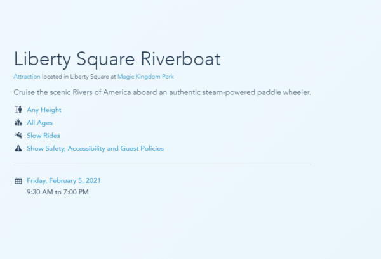Screen dimensions: 381x259
Task: Click the 9:30 AM opening time
Action: [x=40, y=192]
